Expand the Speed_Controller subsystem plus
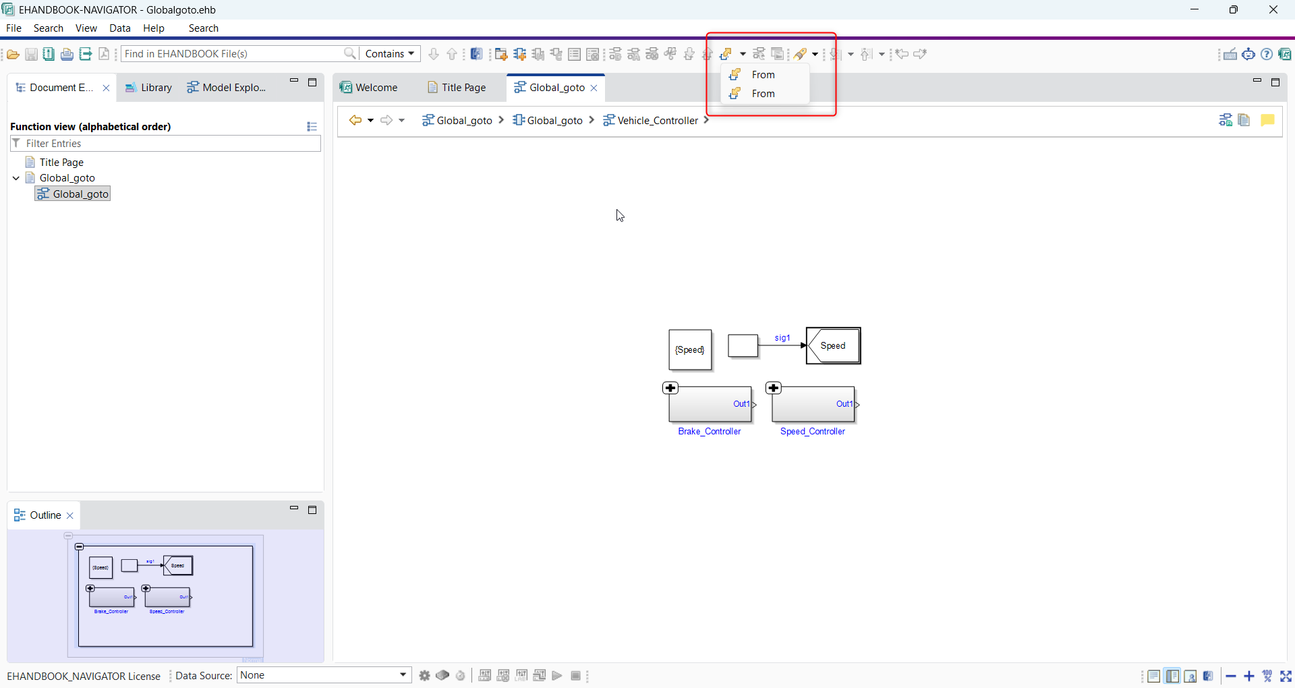 pyautogui.click(x=774, y=388)
